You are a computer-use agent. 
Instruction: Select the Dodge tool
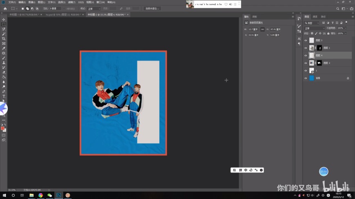4,87
